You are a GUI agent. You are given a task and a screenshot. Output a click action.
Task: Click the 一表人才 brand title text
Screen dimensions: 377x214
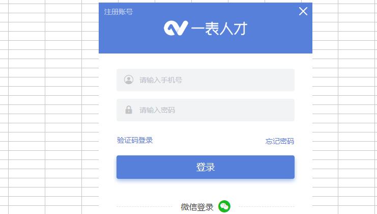[219, 29]
